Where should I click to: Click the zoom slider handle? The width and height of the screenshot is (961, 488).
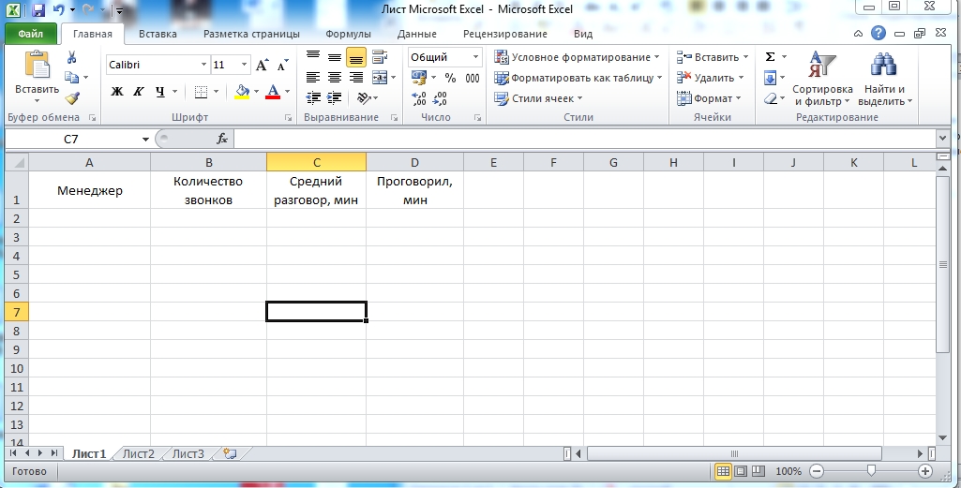point(871,471)
